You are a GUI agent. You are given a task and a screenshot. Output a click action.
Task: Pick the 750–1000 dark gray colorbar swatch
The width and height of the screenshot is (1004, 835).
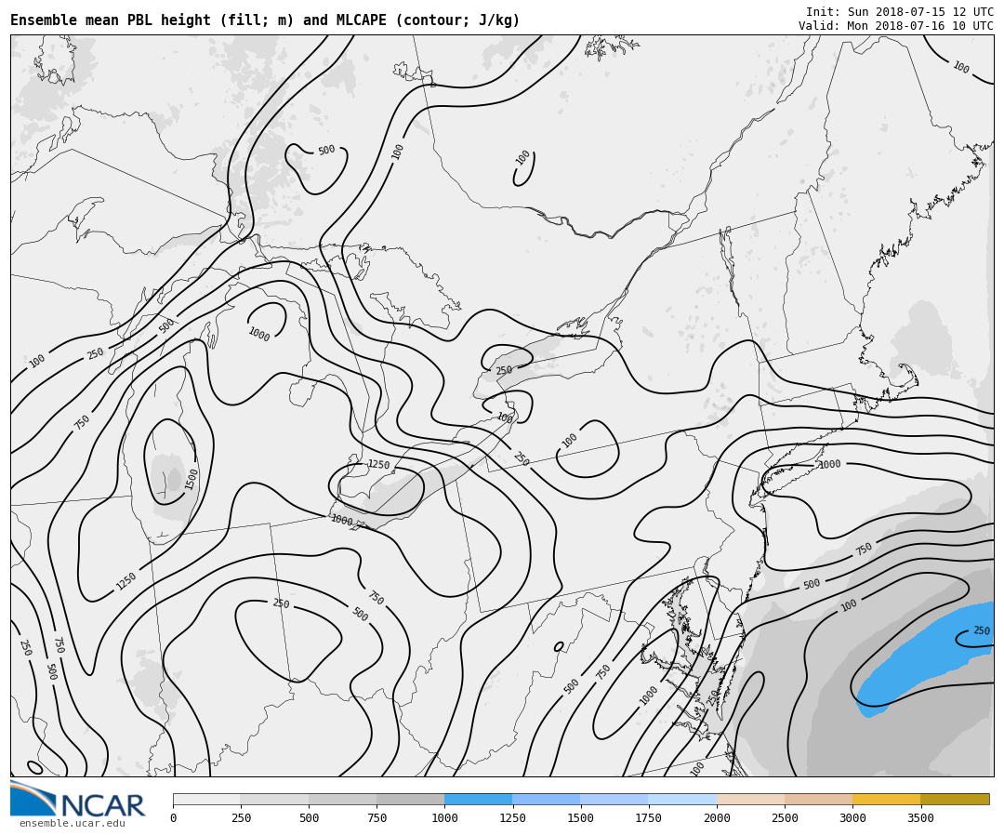click(411, 799)
